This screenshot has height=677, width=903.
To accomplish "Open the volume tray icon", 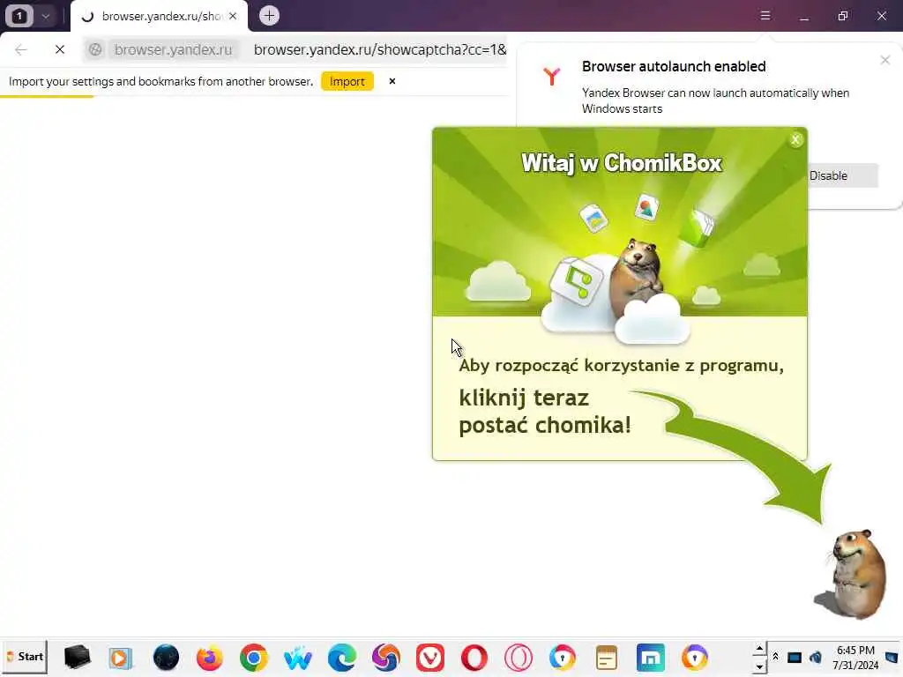I will [x=815, y=658].
